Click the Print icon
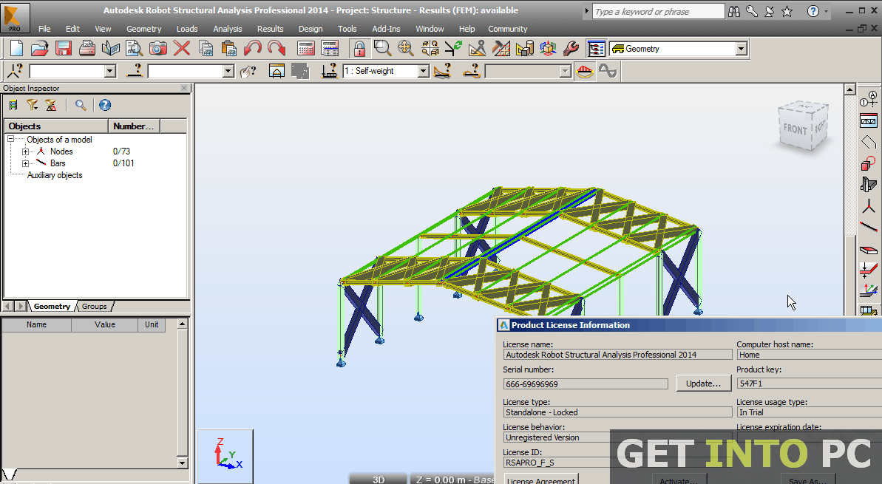Image resolution: width=882 pixels, height=484 pixels. (x=86, y=49)
